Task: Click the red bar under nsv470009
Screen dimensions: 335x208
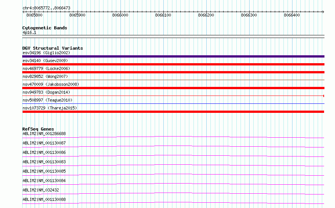Action: [x=173, y=88]
